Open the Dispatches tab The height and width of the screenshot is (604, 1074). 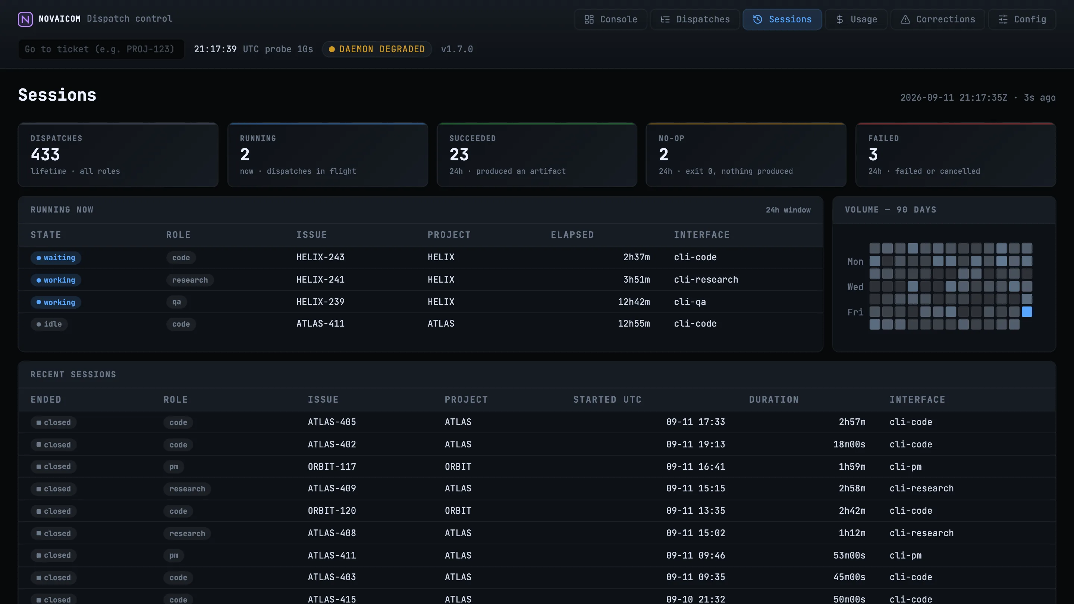(x=695, y=20)
